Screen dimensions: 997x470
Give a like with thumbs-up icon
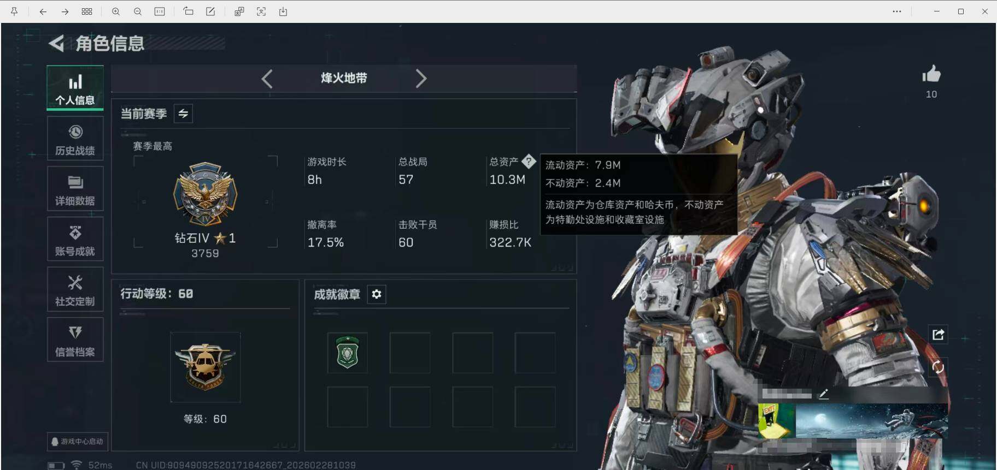pyautogui.click(x=931, y=74)
